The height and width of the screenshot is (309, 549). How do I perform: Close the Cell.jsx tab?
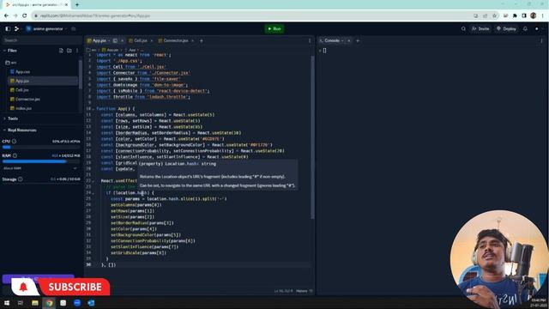coord(151,40)
